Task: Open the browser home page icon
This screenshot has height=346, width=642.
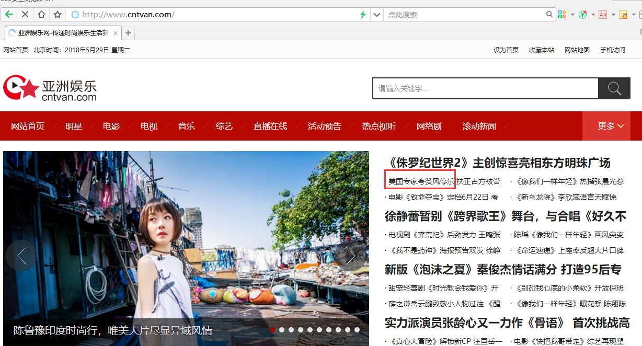Action: point(41,15)
